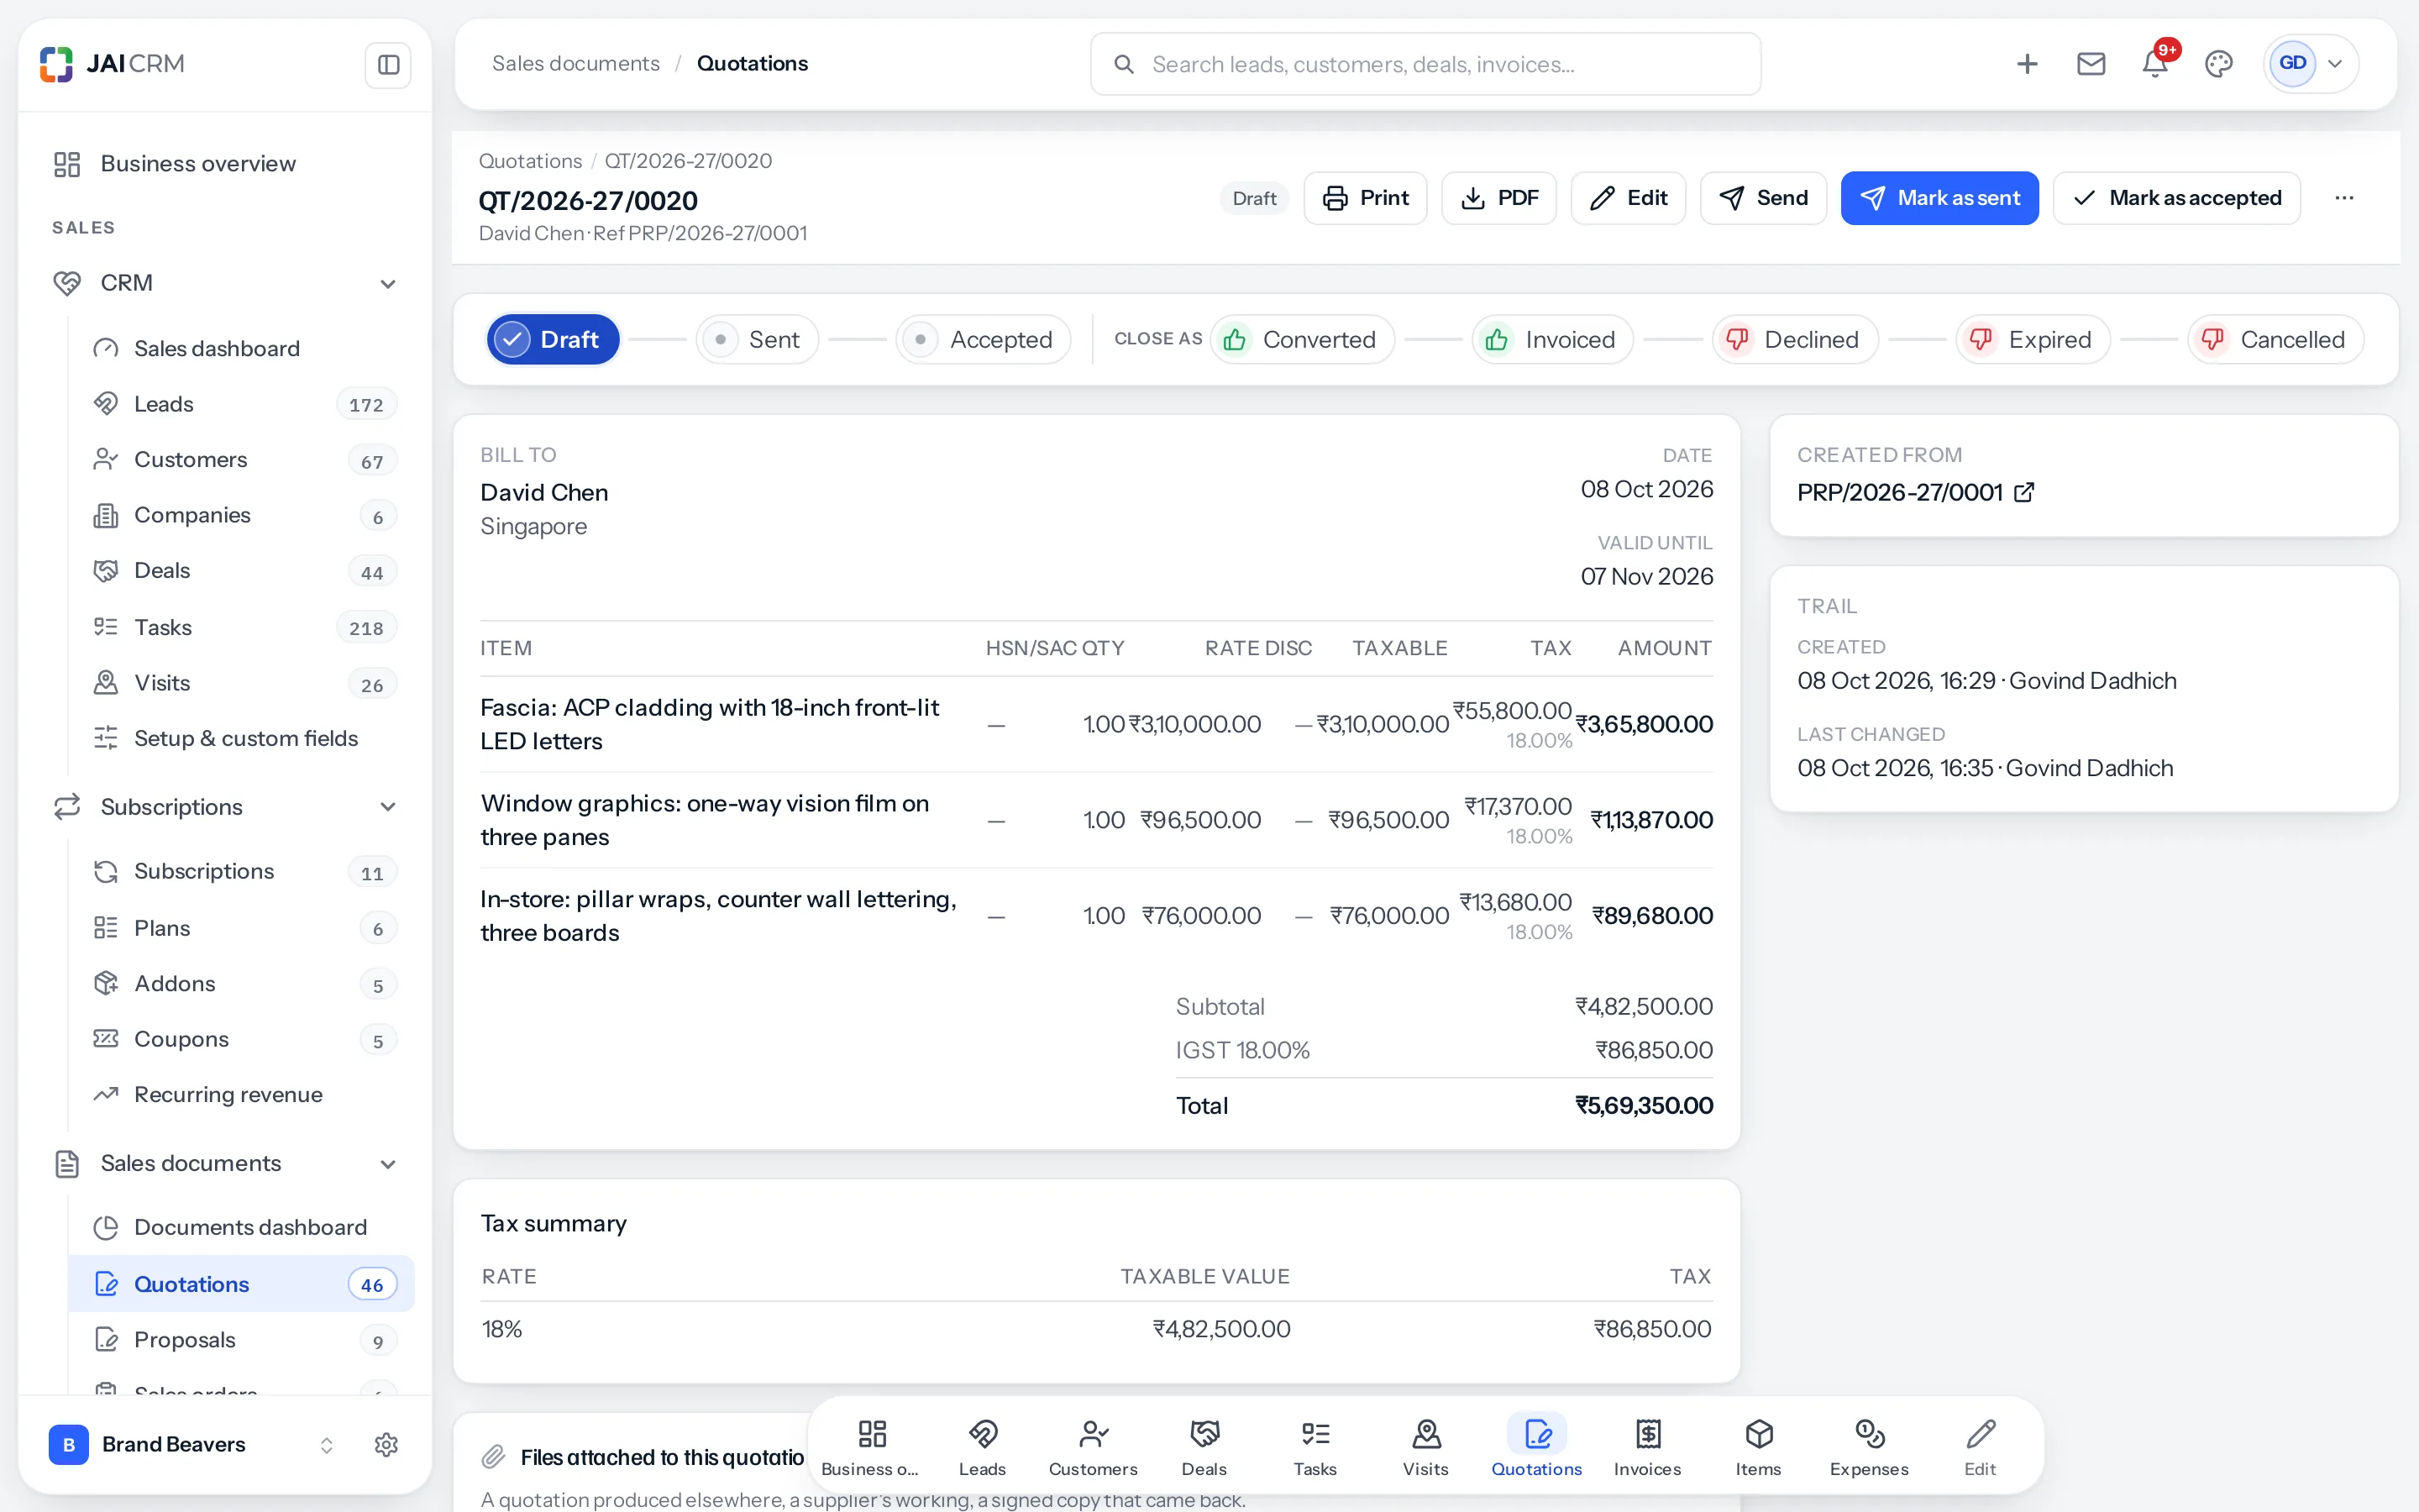The width and height of the screenshot is (2419, 1512).
Task: Click the plus quick-create icon
Action: click(x=2026, y=64)
